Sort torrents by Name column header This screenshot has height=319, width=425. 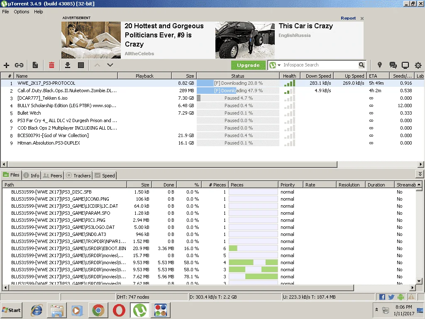pos(66,76)
